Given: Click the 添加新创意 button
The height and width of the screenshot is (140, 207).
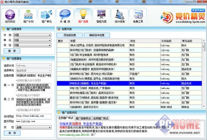Looking at the screenshot, I should (72, 35).
